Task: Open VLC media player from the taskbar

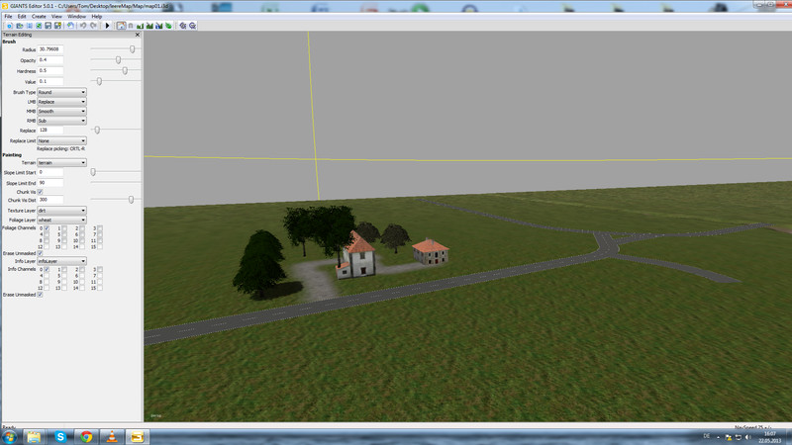Action: click(x=112, y=437)
